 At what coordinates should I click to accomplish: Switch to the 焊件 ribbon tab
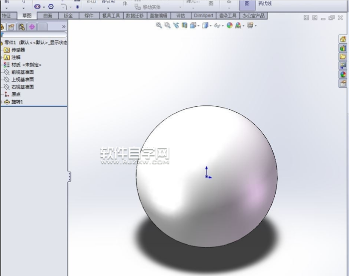(89, 16)
